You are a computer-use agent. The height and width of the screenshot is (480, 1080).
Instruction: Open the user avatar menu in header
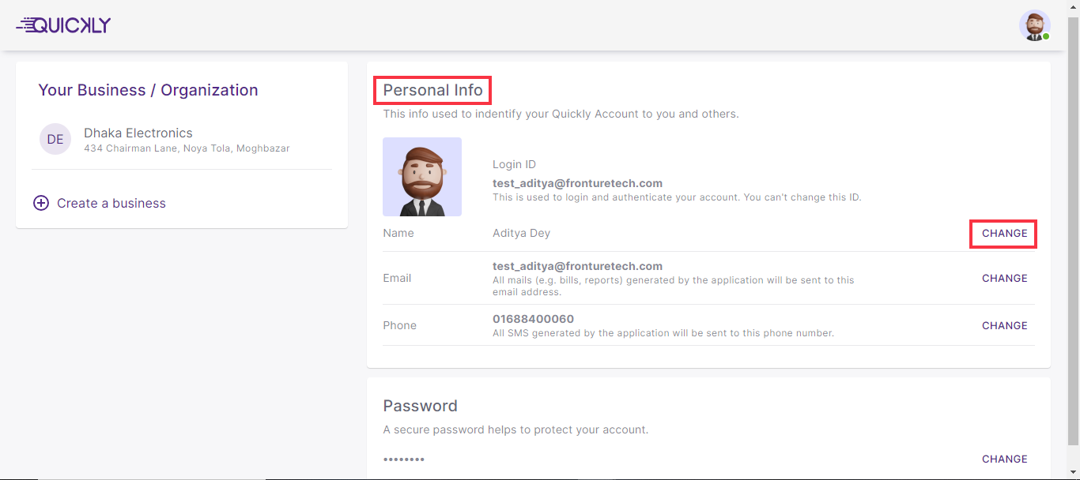click(x=1033, y=25)
